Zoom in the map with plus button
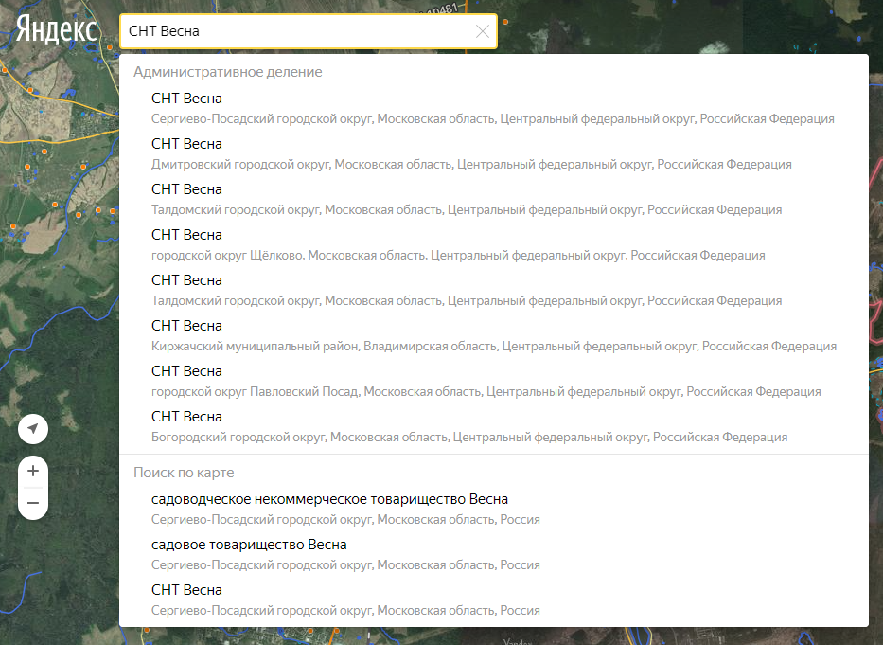The height and width of the screenshot is (645, 883). click(x=33, y=471)
